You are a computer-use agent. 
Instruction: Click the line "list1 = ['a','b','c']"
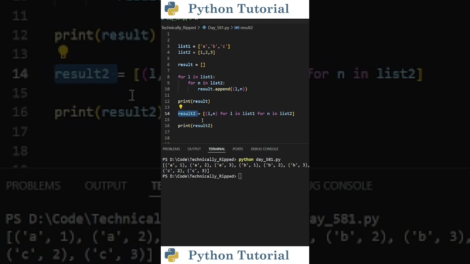(x=204, y=46)
